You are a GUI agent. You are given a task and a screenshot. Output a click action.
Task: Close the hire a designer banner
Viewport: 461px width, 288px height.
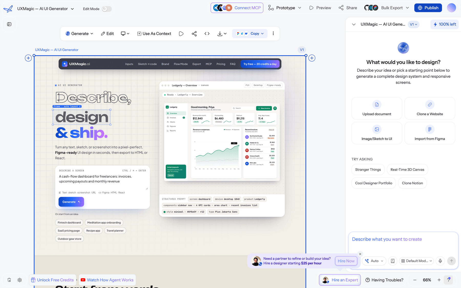coord(360,254)
